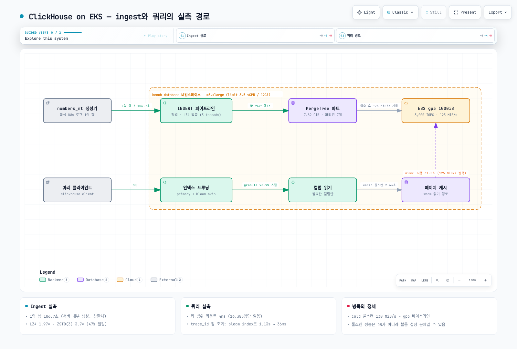
Task: Click the 'Explore this system' text
Action: (47, 38)
